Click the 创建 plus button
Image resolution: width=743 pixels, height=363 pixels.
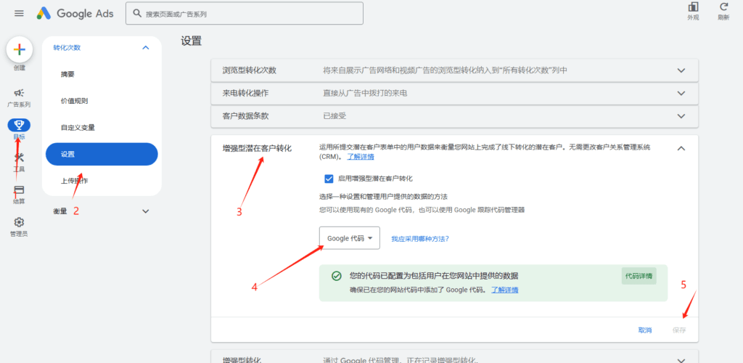tap(19, 49)
